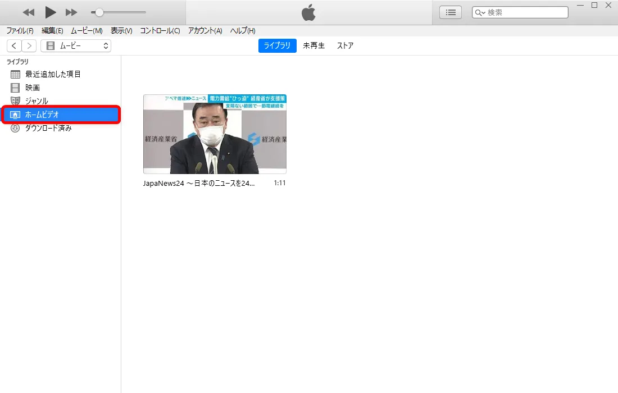Skip forward with fast-forward button
The image size is (618, 393).
71,12
